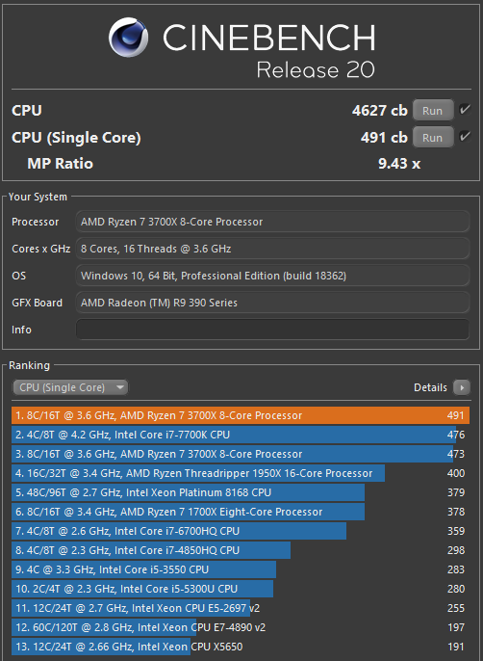Select the Xeon E7-4890 v2 ranking row
The image size is (483, 661).
[x=241, y=627]
